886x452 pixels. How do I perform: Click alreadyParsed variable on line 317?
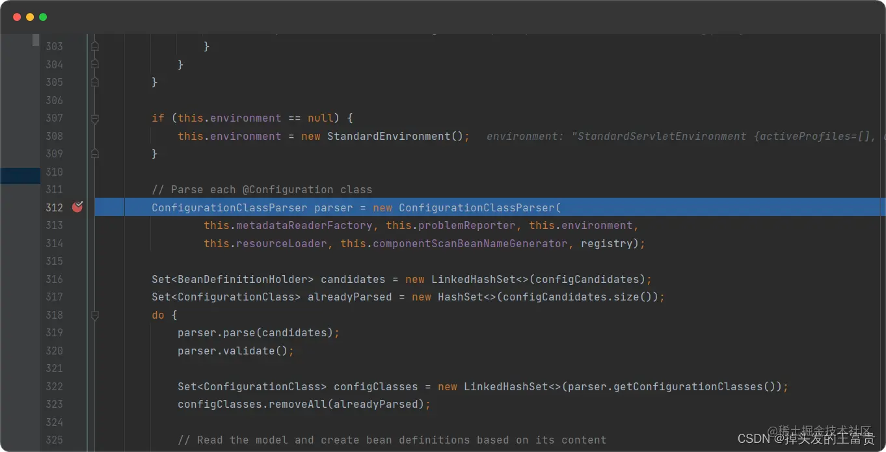350,297
